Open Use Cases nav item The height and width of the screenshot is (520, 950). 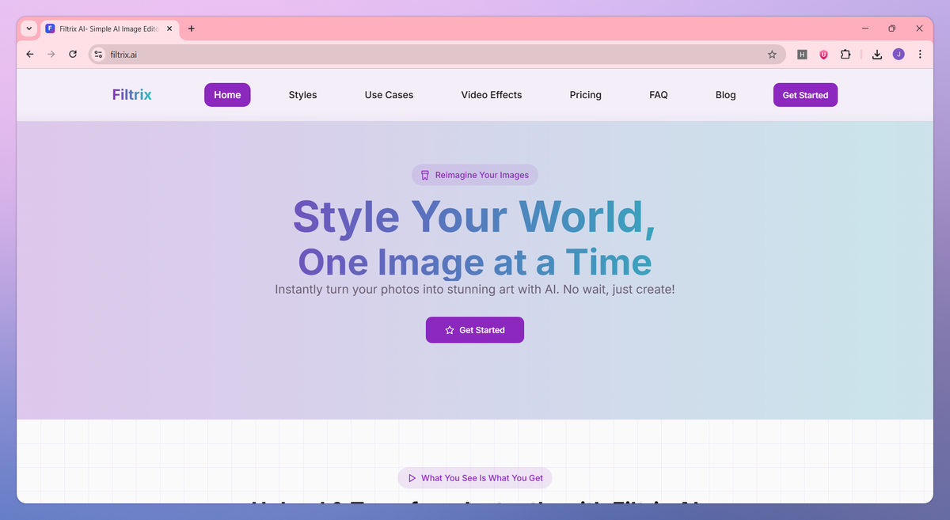point(389,95)
